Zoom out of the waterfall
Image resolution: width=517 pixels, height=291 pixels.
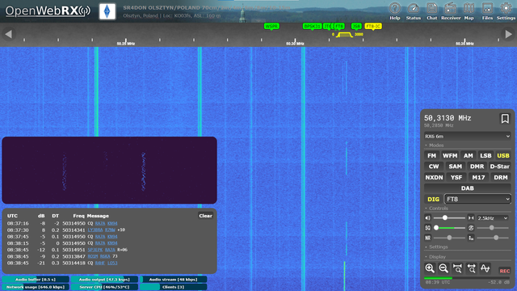443,268
